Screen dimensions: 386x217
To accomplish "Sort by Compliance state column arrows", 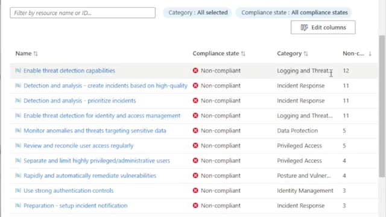I will tap(243, 54).
